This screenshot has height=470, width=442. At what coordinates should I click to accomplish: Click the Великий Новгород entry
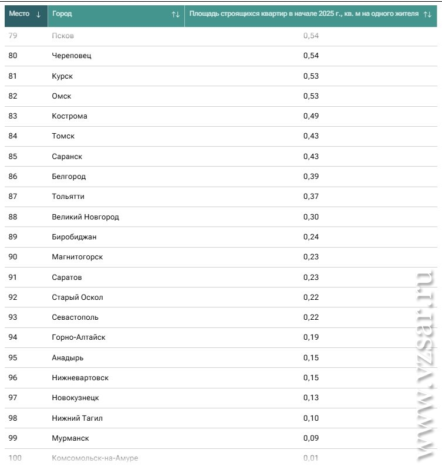pyautogui.click(x=85, y=217)
